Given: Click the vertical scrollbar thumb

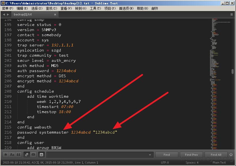Looking at the screenshot, I should 233,72.
